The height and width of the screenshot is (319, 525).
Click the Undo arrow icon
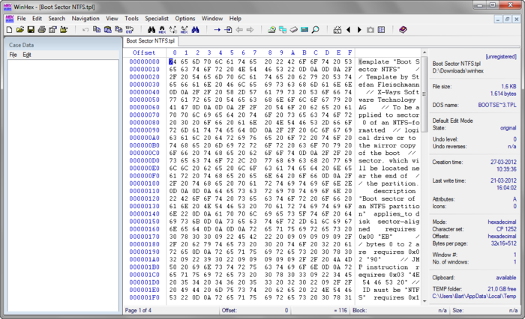85,29
